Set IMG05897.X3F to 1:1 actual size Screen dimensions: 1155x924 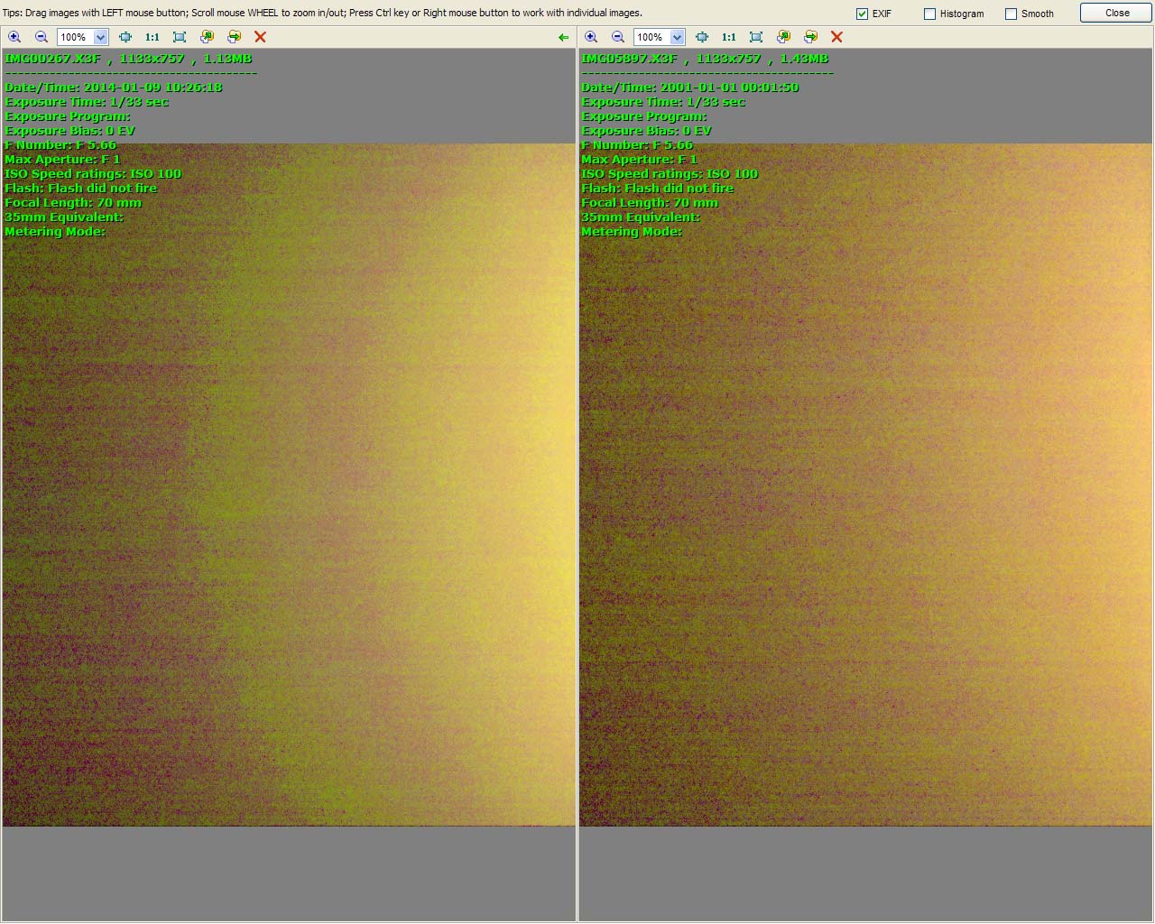click(729, 37)
